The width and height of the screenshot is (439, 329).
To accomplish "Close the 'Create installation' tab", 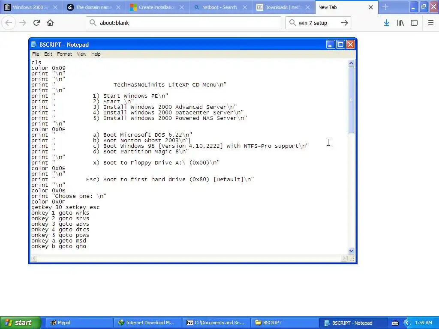I will coord(182,7).
